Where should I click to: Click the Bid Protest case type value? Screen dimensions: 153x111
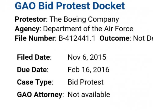[86, 82]
